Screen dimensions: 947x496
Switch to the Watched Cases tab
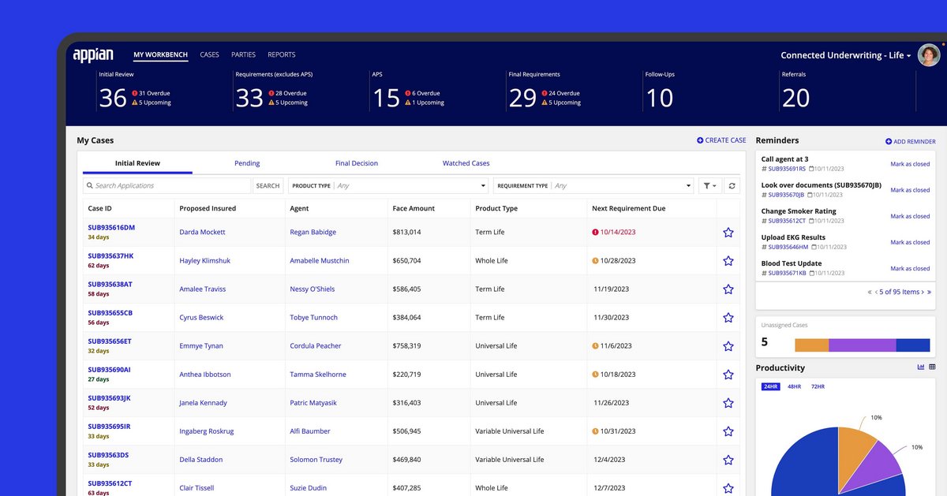(466, 163)
